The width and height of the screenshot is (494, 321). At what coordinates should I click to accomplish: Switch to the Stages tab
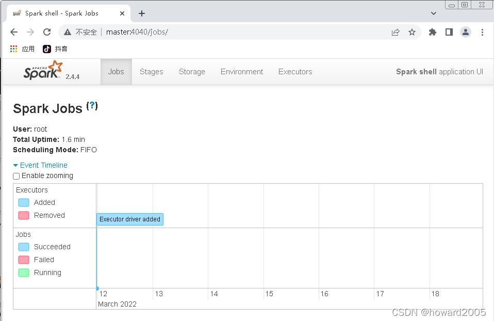click(152, 72)
